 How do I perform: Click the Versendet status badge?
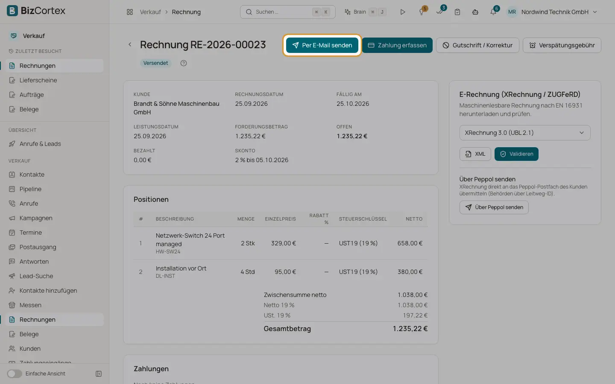tap(155, 63)
